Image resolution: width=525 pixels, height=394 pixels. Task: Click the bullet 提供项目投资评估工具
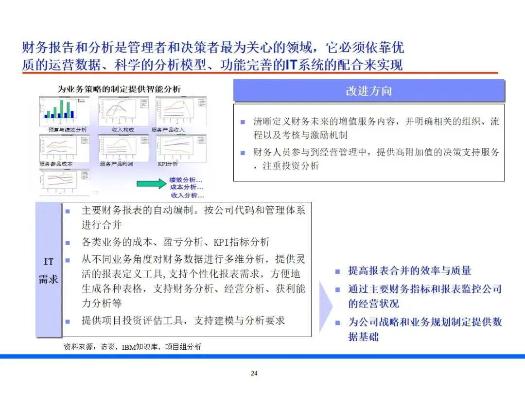pos(183,320)
